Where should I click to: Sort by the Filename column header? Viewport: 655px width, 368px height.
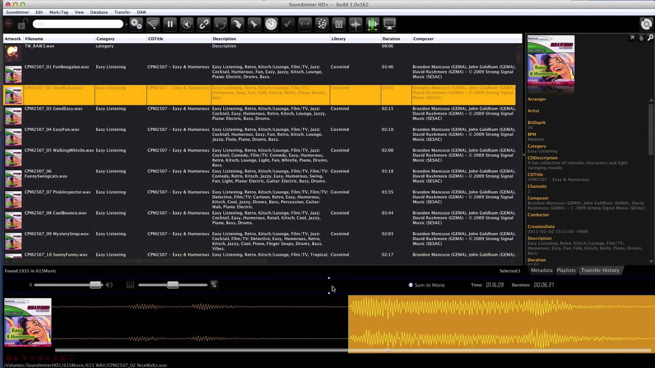click(59, 39)
